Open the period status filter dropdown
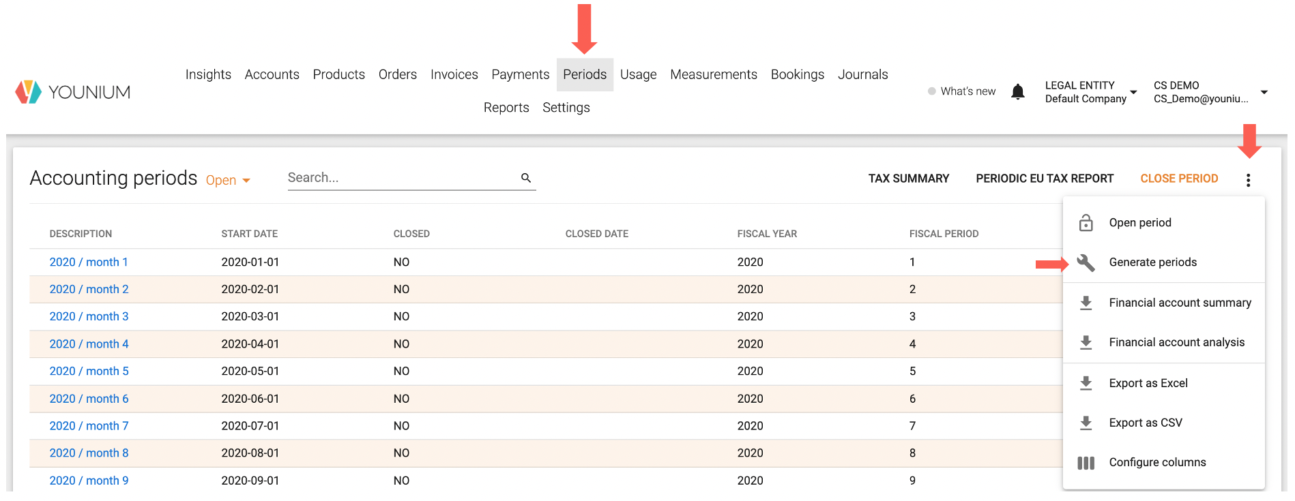Screen dimensions: 1295x501 click(228, 181)
